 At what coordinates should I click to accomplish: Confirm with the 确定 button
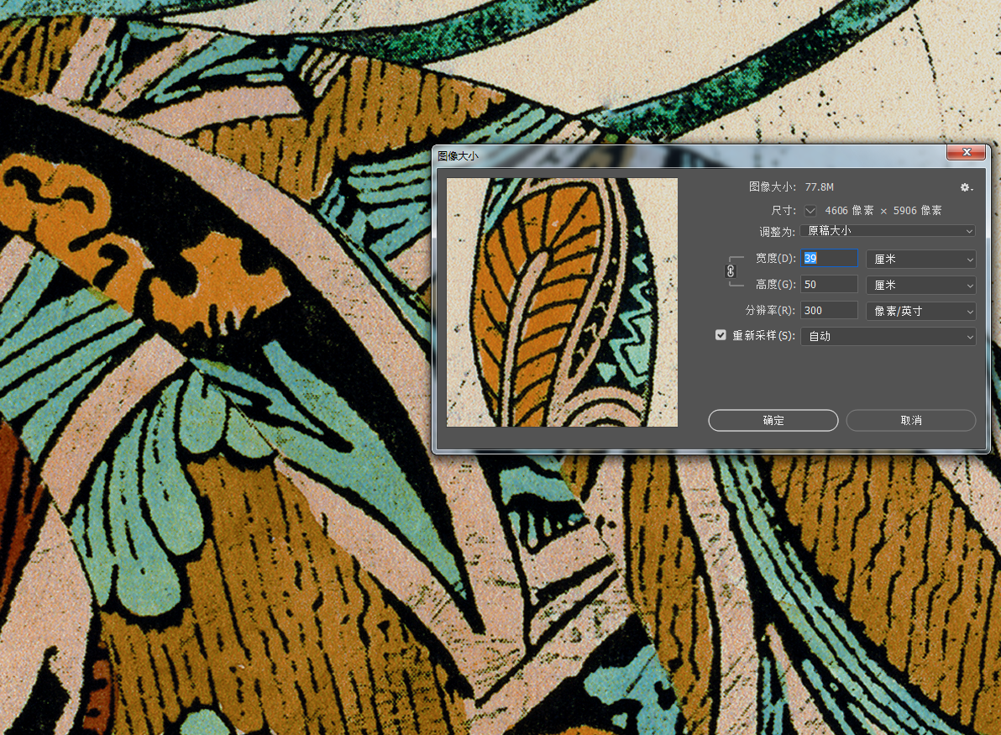[x=773, y=420]
